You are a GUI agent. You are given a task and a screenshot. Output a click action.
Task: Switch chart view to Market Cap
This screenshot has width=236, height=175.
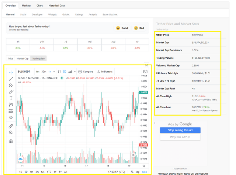[22, 59]
